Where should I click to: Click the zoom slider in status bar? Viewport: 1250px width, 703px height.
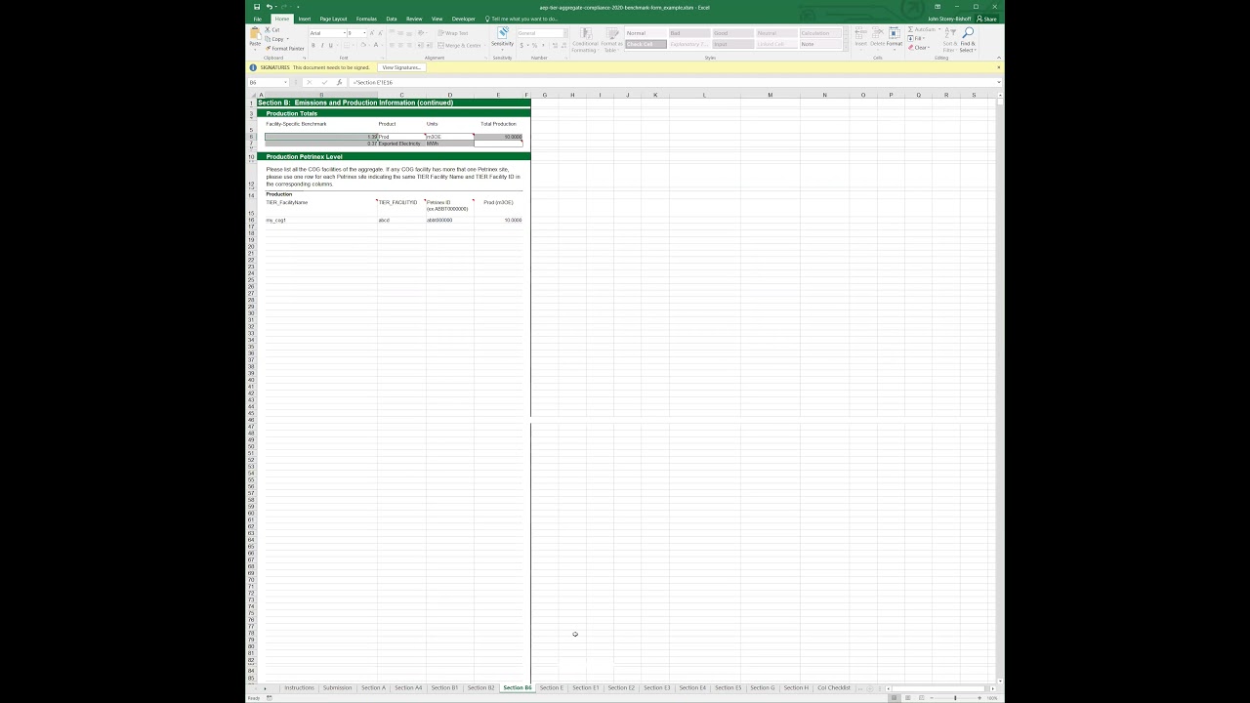(955, 698)
